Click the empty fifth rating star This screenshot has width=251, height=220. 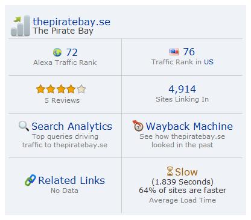click(81, 89)
